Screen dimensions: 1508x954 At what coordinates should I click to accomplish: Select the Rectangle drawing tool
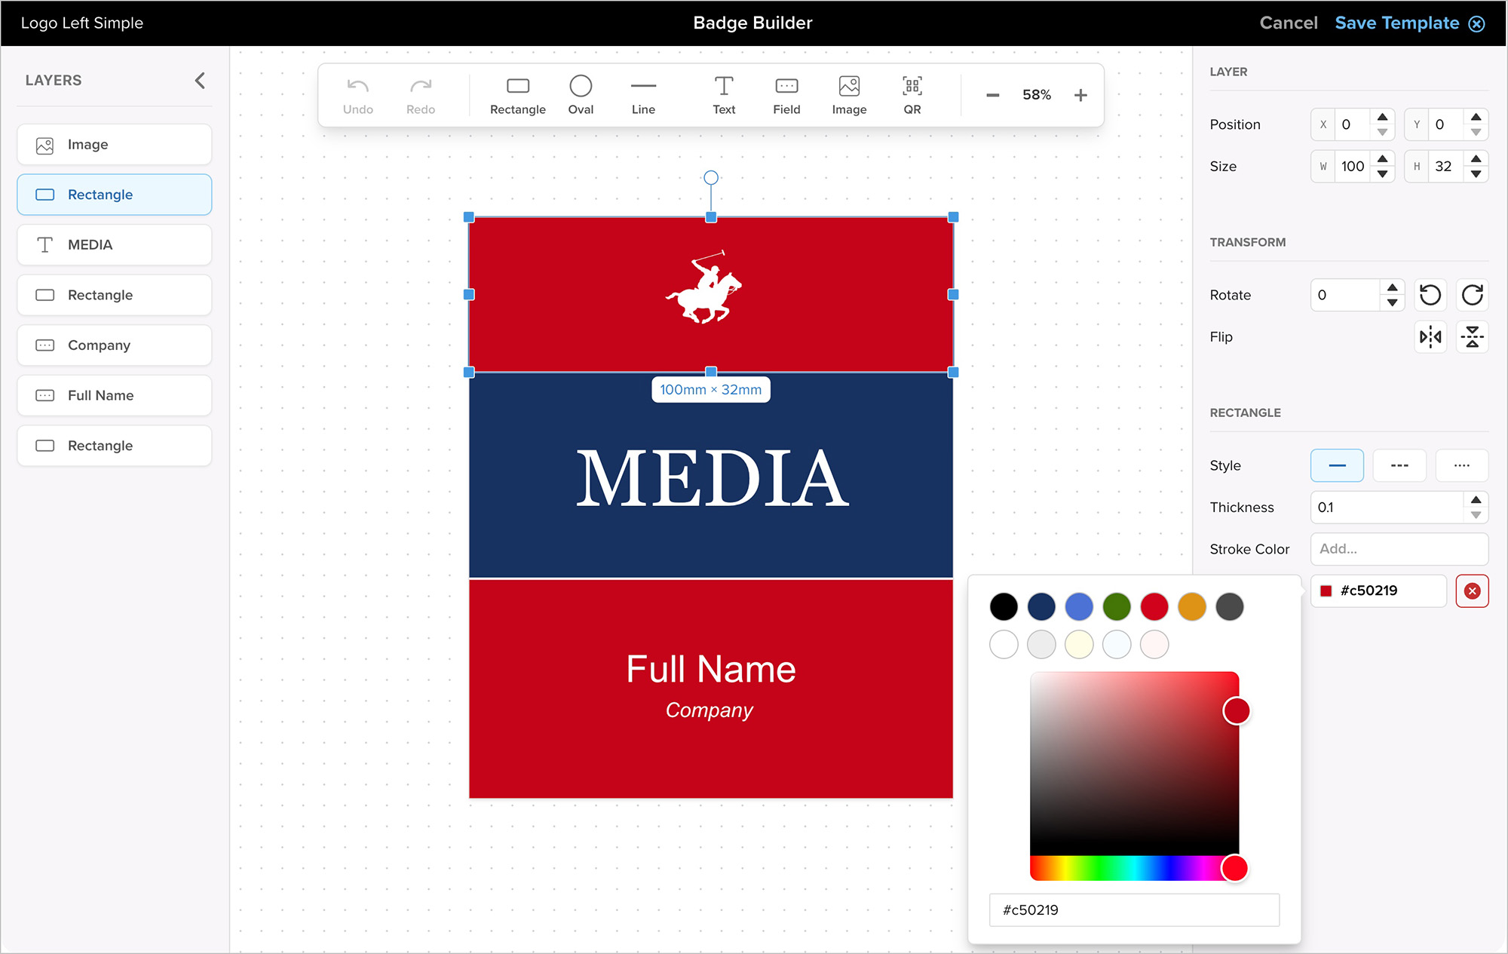(517, 94)
